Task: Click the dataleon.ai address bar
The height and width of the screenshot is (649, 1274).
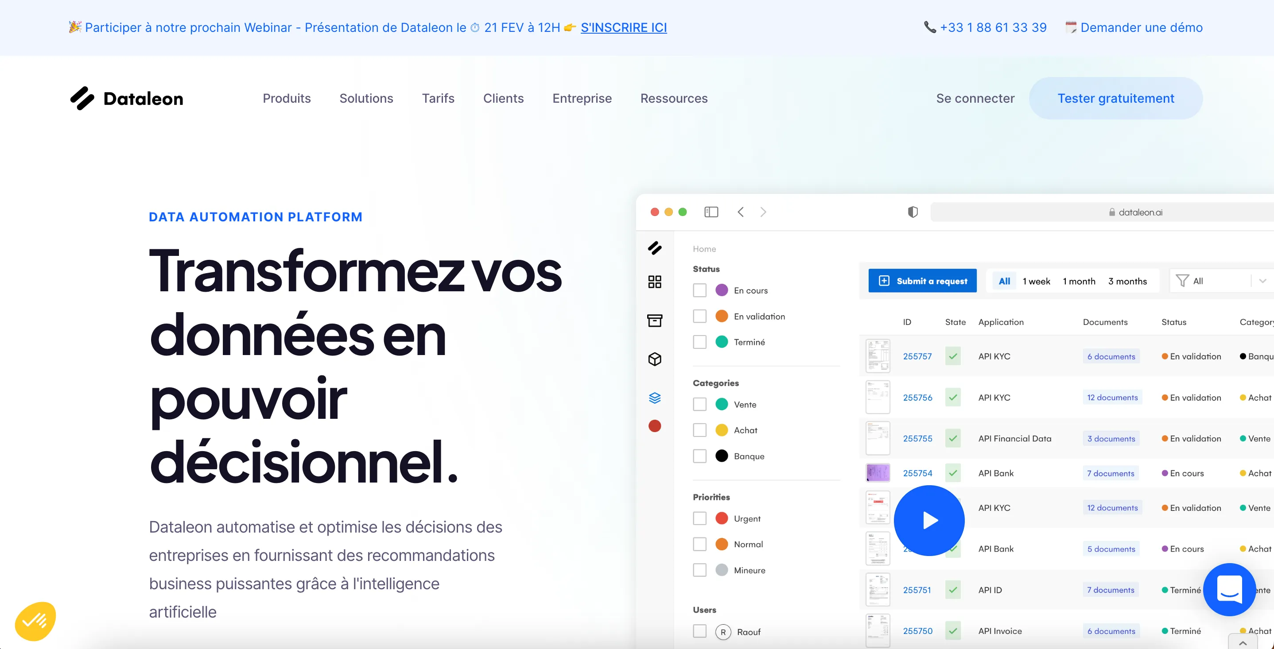Action: pos(1102,212)
